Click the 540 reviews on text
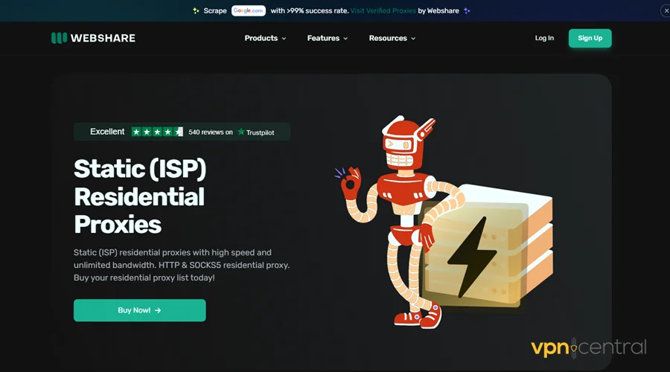The height and width of the screenshot is (372, 670). pyautogui.click(x=211, y=132)
